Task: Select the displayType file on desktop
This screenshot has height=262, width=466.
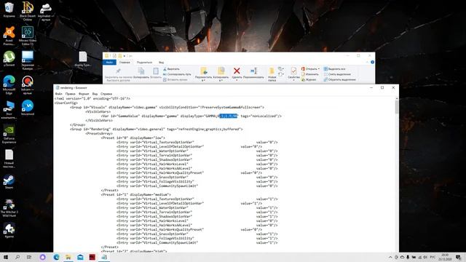Action: 83,59
